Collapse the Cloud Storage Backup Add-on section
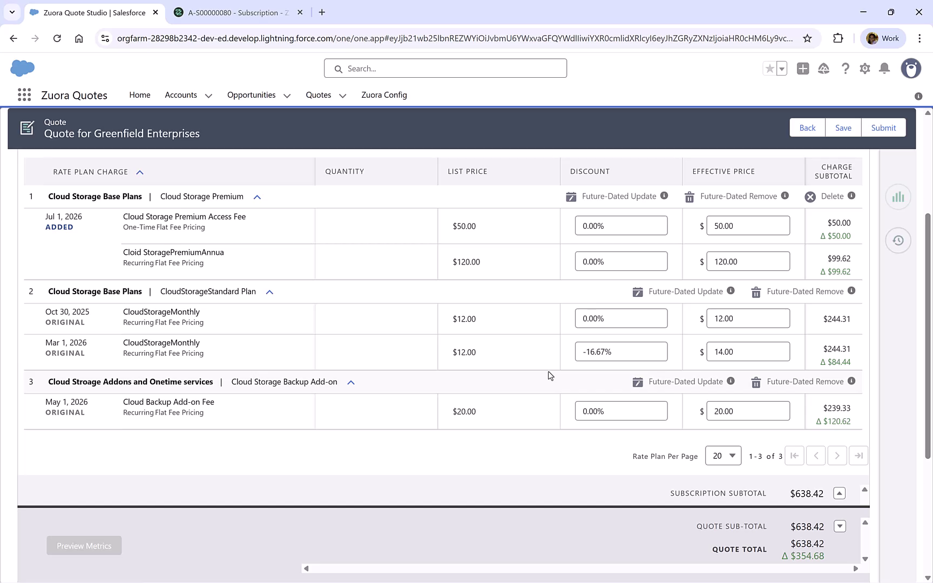 (350, 382)
